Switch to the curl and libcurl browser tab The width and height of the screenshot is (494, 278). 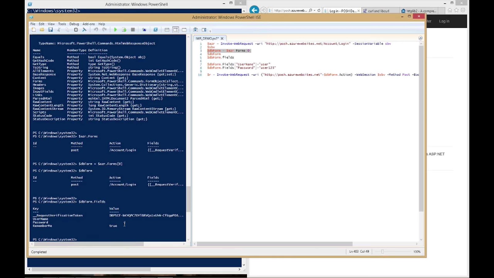pos(379,11)
